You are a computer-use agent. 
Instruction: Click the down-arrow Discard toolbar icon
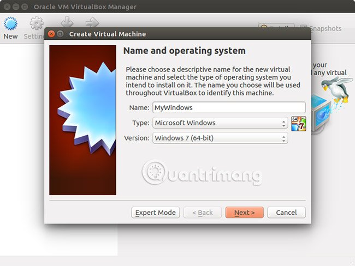[x=67, y=22]
